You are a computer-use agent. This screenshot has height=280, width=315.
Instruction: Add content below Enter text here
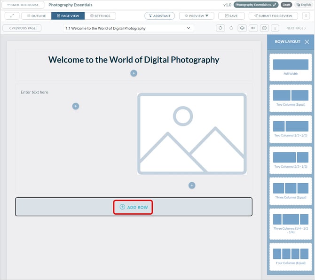[76, 106]
